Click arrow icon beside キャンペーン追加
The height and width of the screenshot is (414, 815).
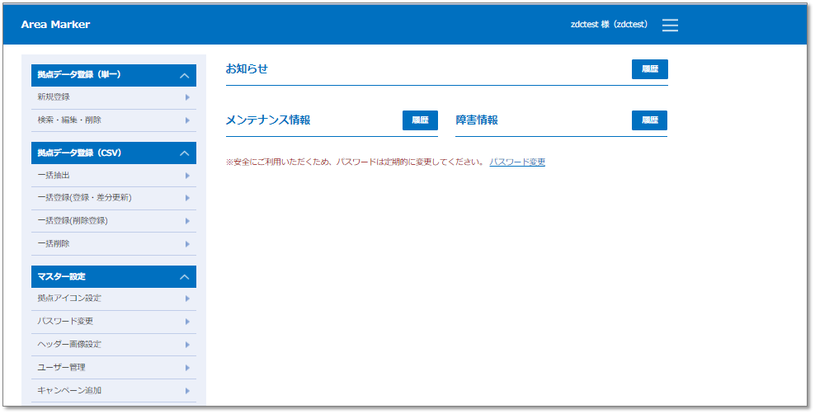pos(187,391)
